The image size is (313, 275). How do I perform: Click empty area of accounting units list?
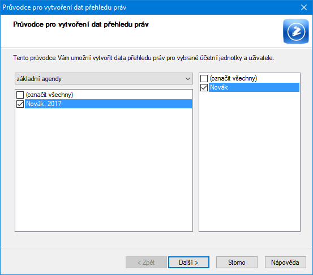click(104, 170)
